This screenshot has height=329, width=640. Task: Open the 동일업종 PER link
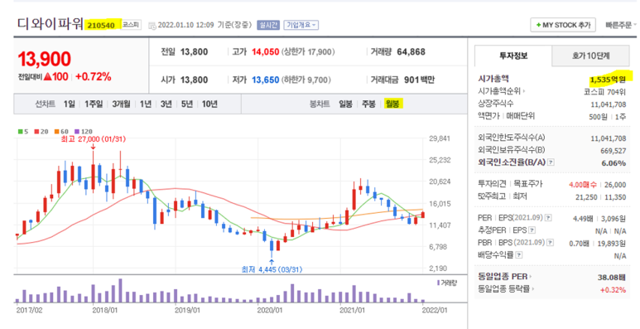(504, 277)
